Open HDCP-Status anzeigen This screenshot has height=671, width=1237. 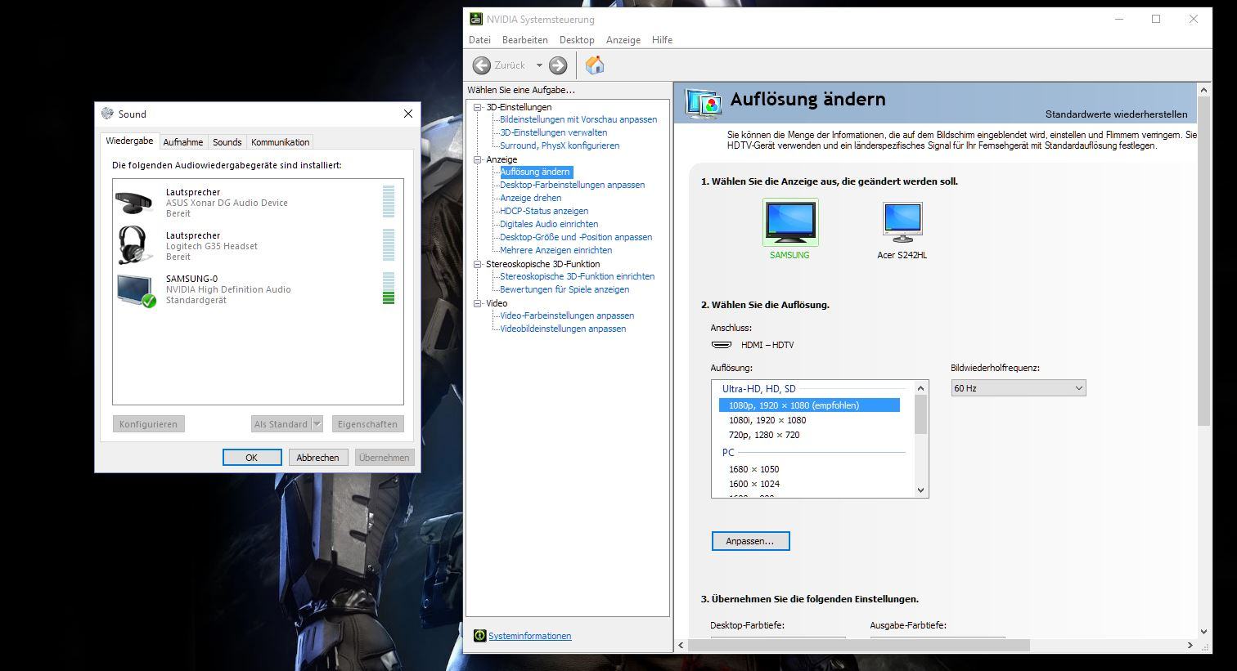coord(544,211)
